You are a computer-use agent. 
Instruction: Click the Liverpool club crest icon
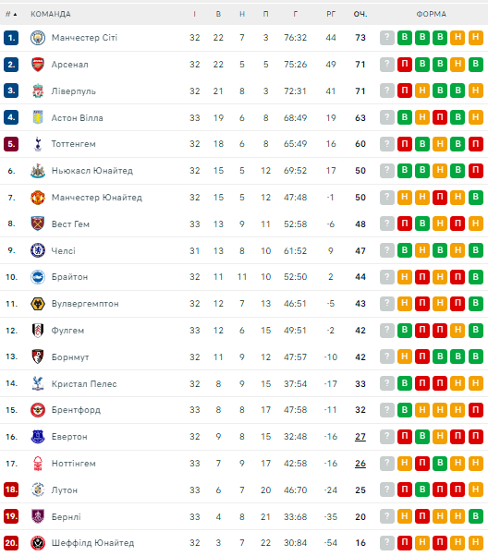pos(38,91)
